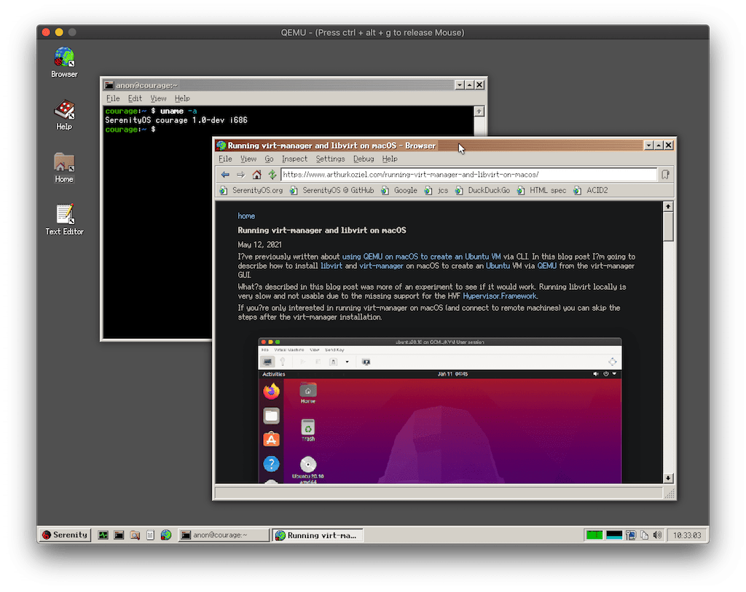Click the clipboard tray icon
This screenshot has width=746, height=592.
coord(644,535)
